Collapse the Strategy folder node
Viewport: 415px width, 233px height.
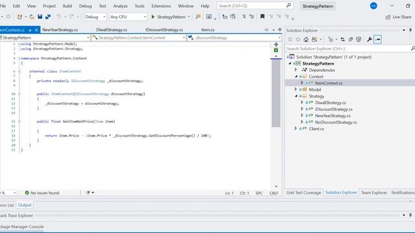[296, 96]
